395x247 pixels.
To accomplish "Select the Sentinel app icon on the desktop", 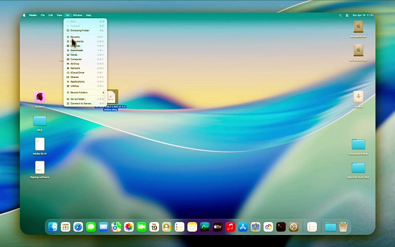I will click(x=40, y=97).
